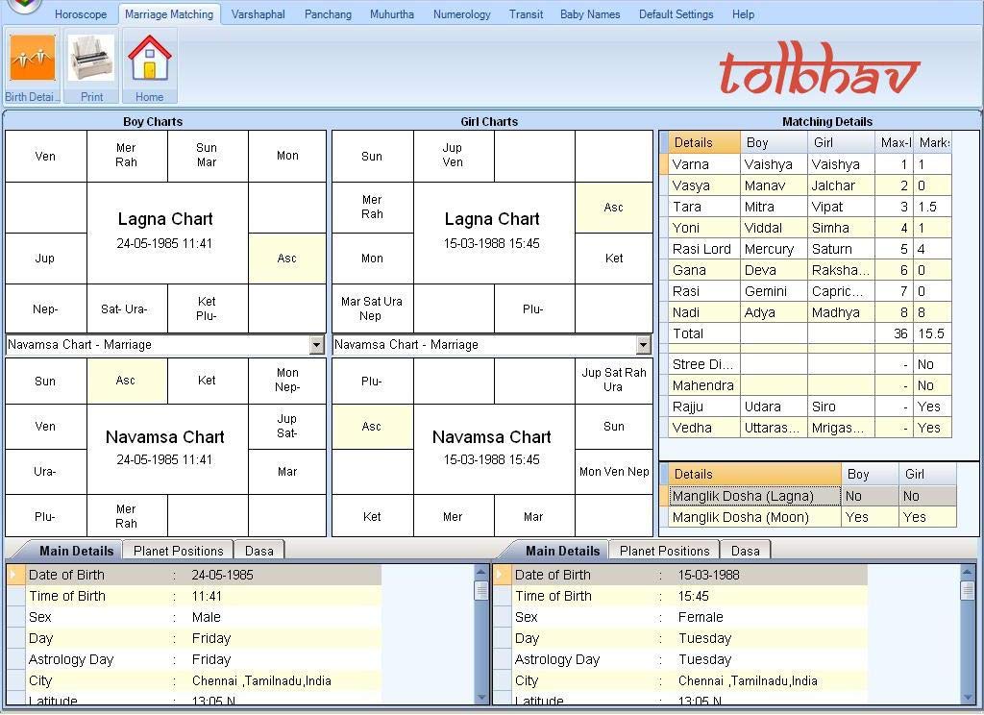Expand the girl's Navamsa chart dropdown
Viewport: 984px width, 715px height.
pyautogui.click(x=643, y=345)
